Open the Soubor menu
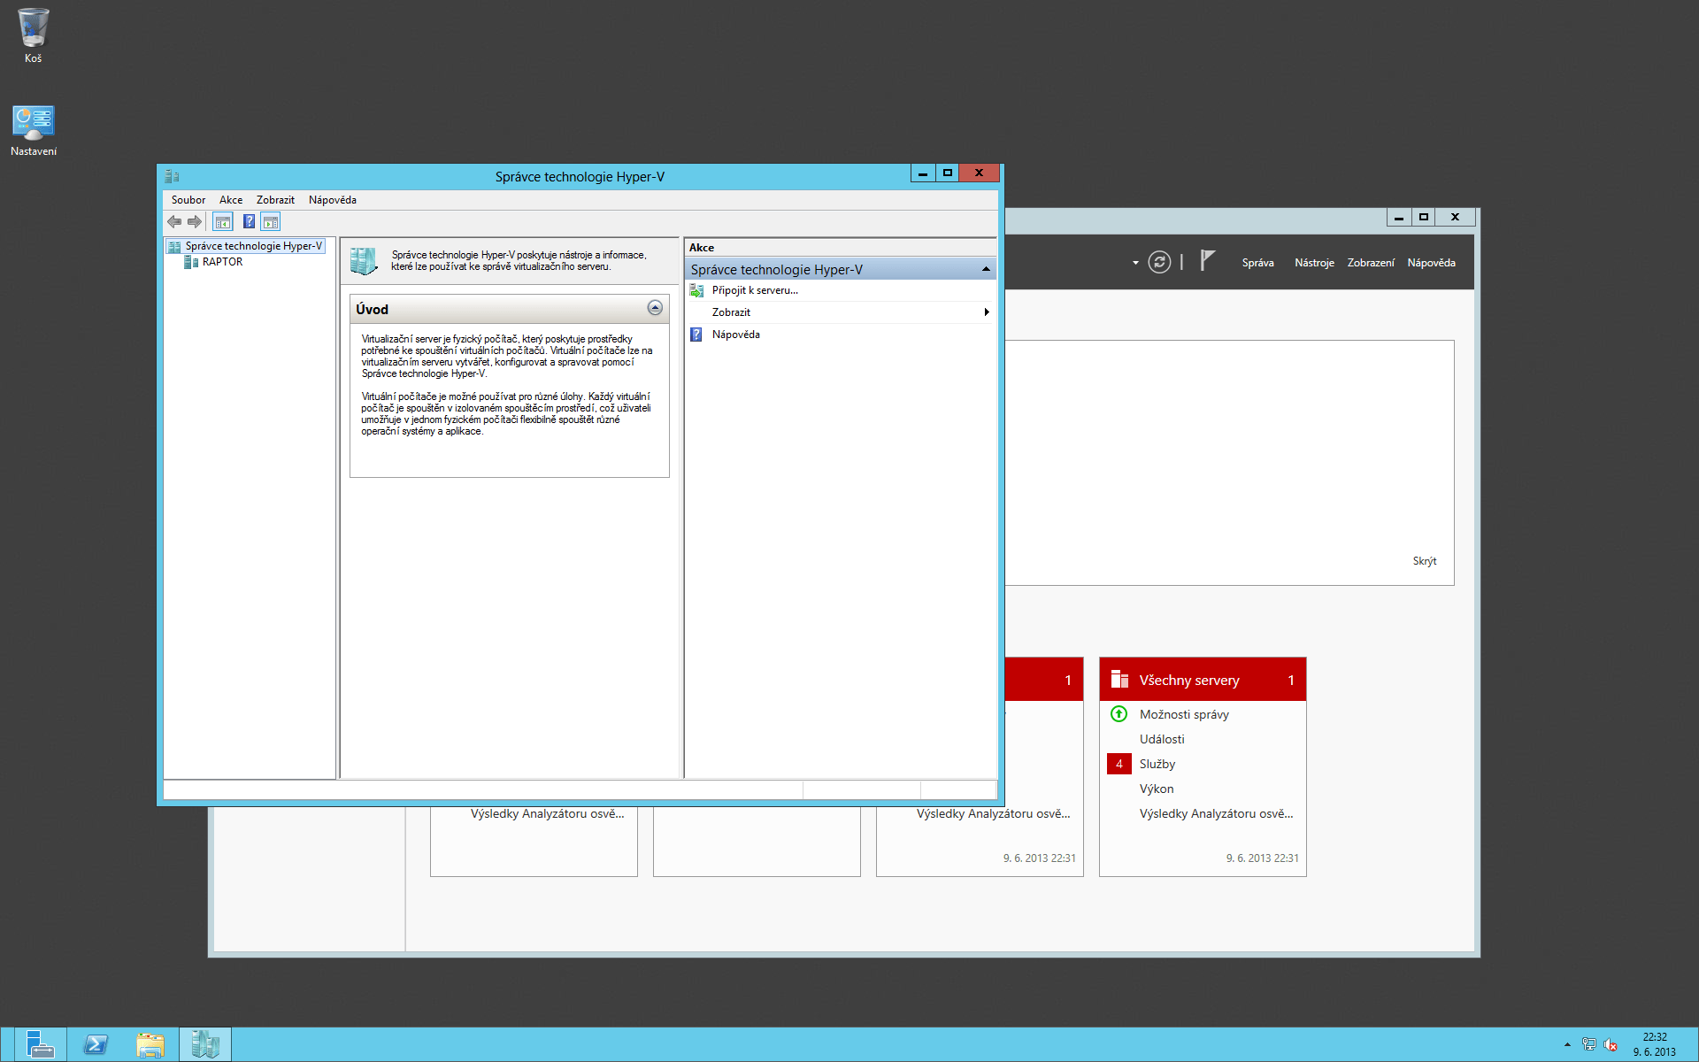Viewport: 1699px width, 1062px height. point(188,200)
